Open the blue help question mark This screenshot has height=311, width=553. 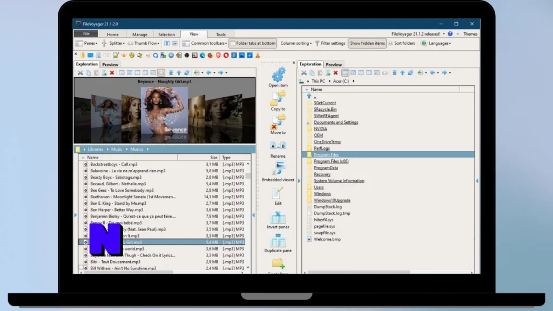pos(450,34)
